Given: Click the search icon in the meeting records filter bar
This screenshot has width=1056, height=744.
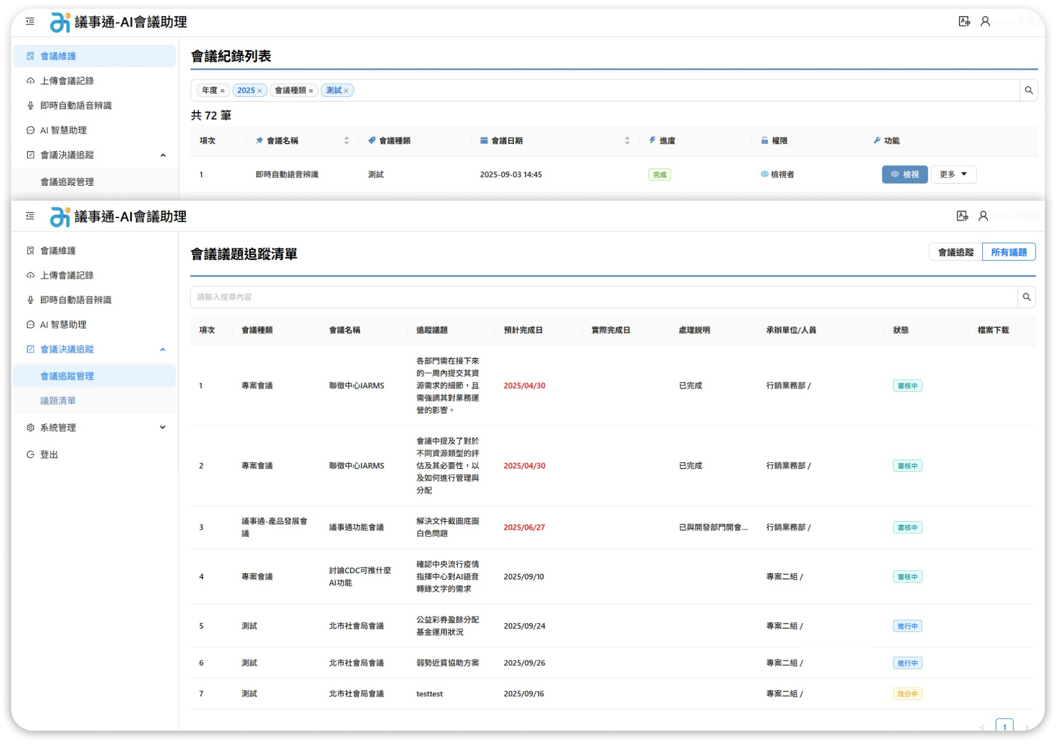Looking at the screenshot, I should [1028, 90].
